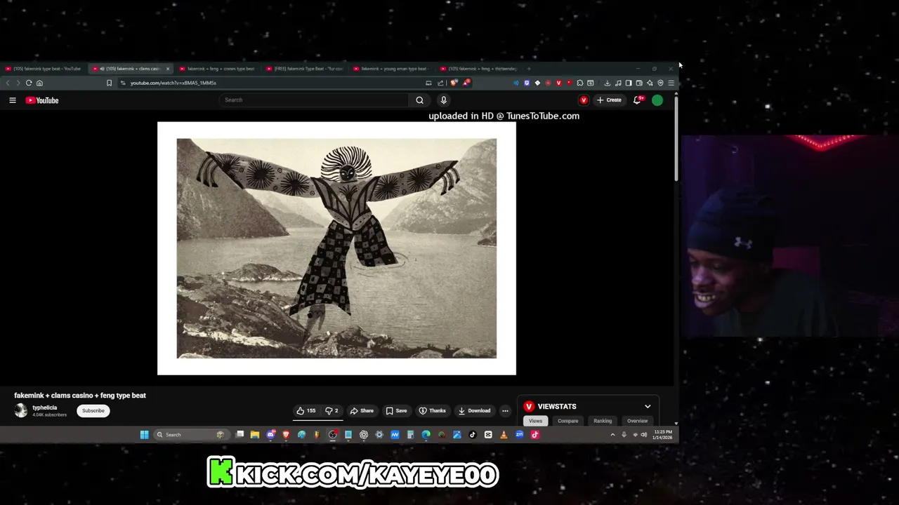Open typhelicia channel avatar

(x=21, y=411)
